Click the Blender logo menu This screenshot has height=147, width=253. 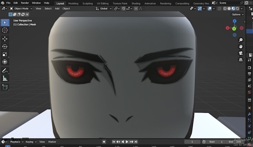click(3, 3)
